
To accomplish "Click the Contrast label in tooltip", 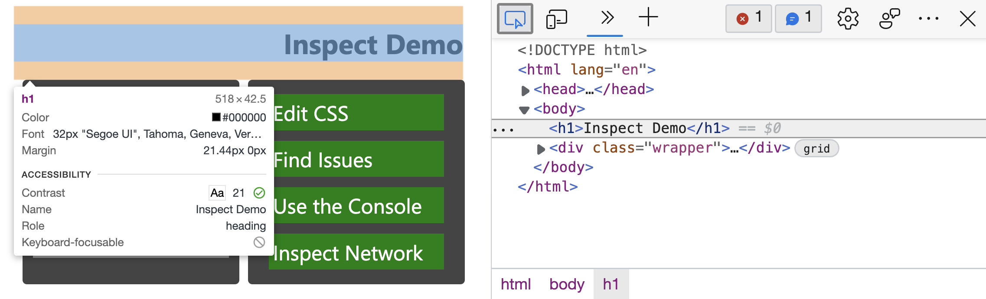I will tap(43, 193).
